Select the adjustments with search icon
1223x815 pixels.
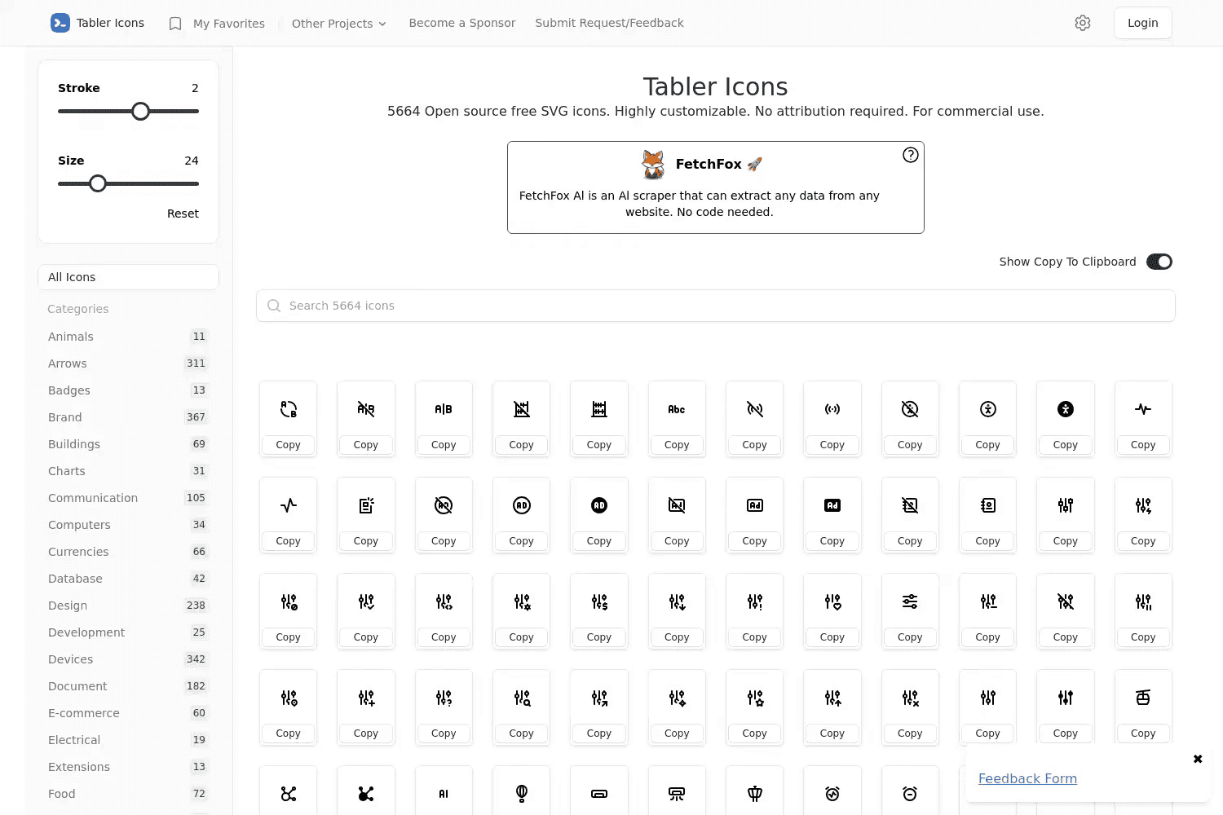[x=522, y=698]
